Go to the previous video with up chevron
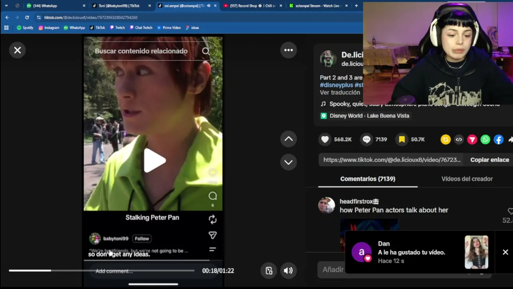 pyautogui.click(x=289, y=139)
